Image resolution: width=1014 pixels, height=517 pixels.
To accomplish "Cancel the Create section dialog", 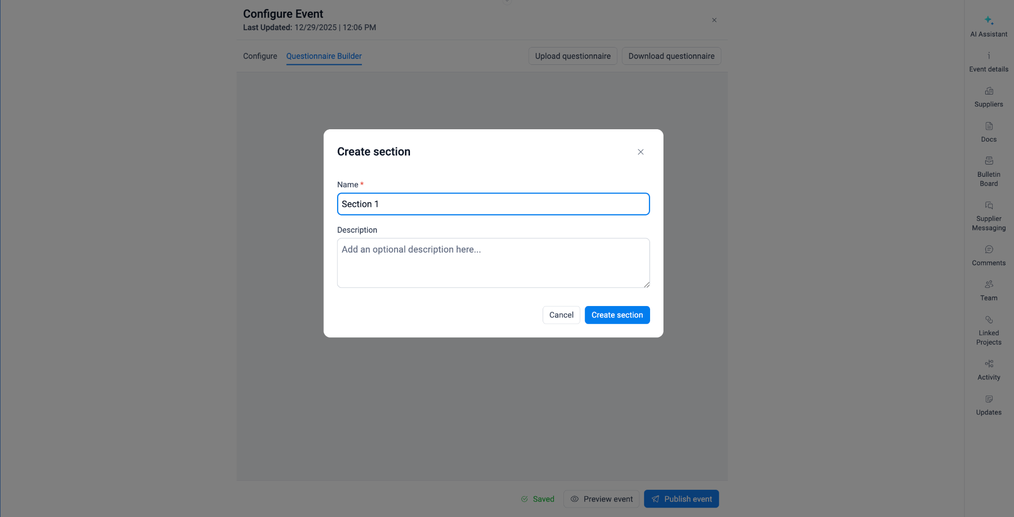I will (x=561, y=315).
